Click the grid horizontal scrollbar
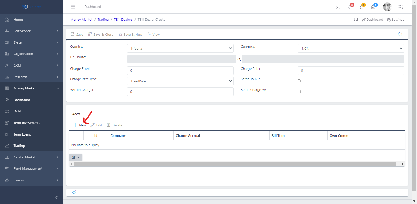 [x=235, y=164]
